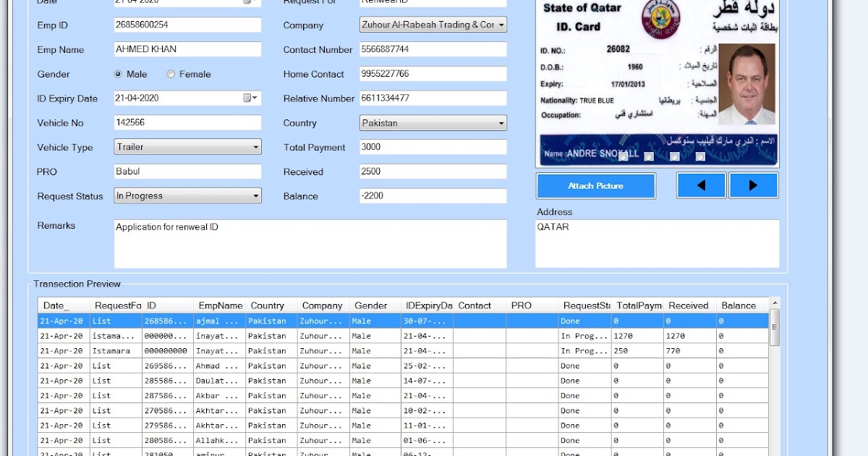The width and height of the screenshot is (868, 456).
Task: Click the Emp Name field showing AHMED KHAN
Action: click(x=187, y=49)
